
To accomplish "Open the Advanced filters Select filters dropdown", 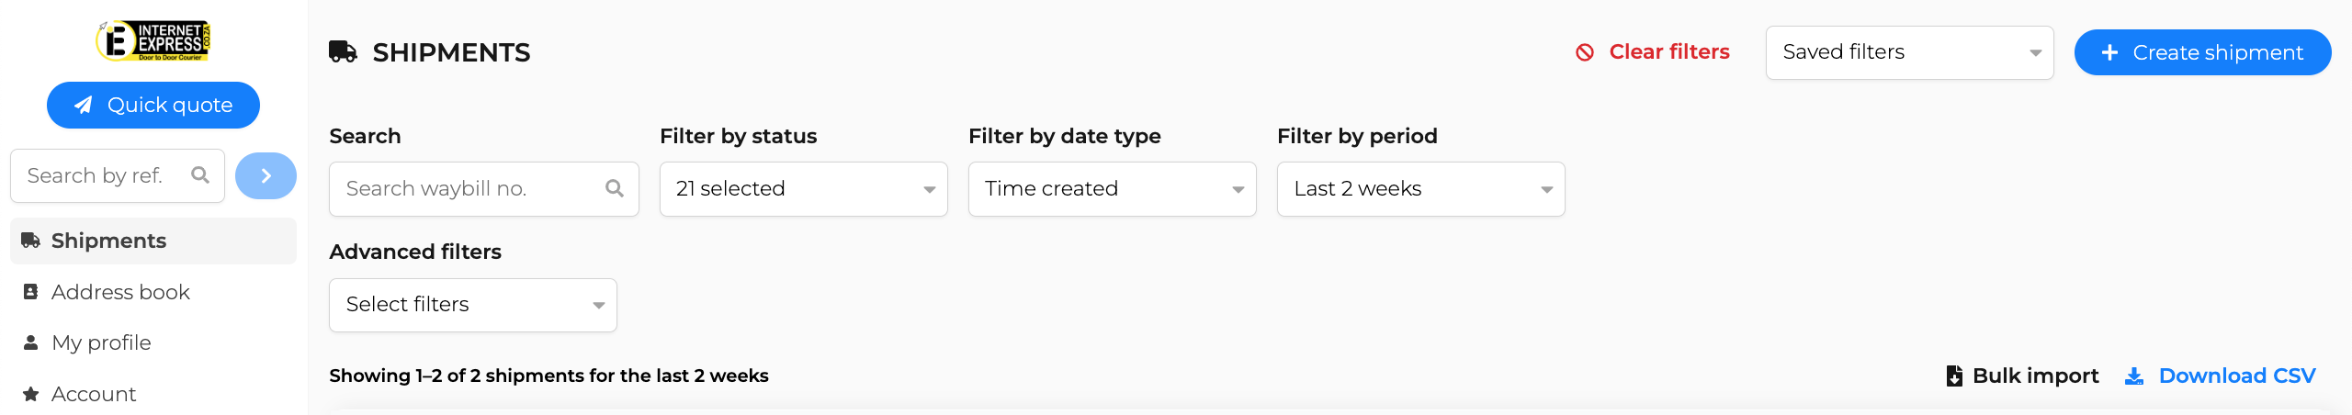I will 473,305.
